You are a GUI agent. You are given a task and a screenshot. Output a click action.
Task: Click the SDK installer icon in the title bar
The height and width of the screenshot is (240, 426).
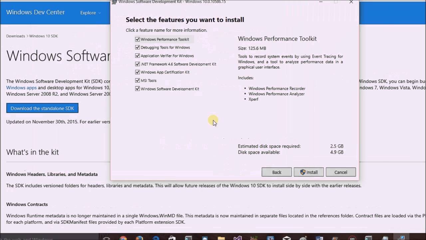point(114,2)
